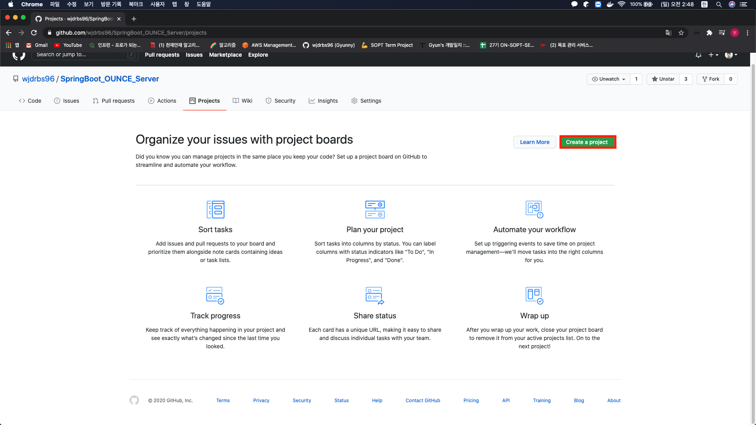Click the Google Translate icon in address bar
The width and height of the screenshot is (756, 425).
(668, 33)
